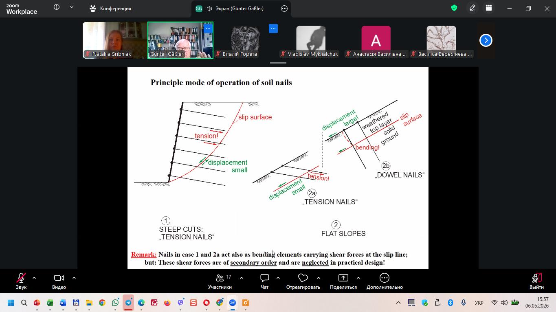Toggle camera with Видео button
The image size is (556, 312).
click(x=59, y=281)
